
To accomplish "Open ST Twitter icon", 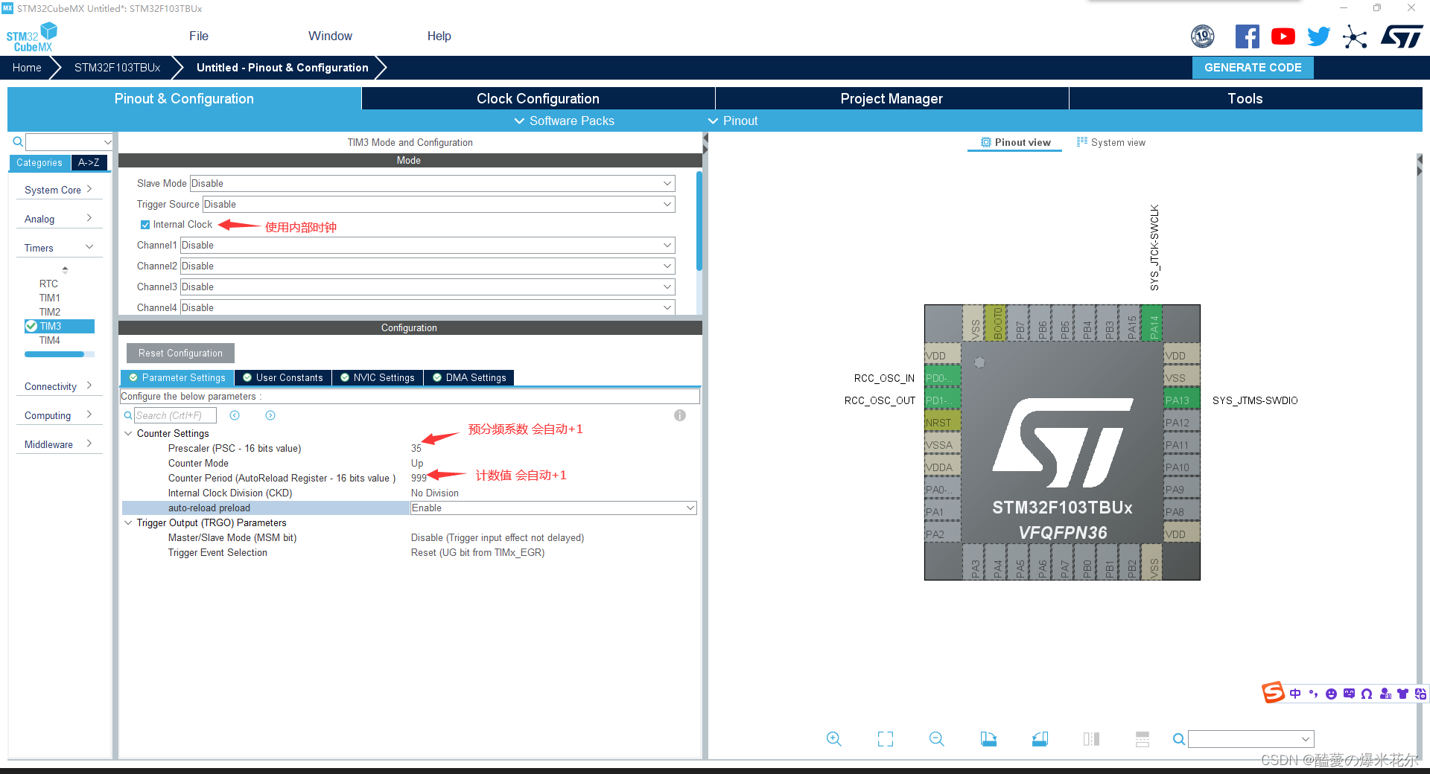I will (1318, 36).
